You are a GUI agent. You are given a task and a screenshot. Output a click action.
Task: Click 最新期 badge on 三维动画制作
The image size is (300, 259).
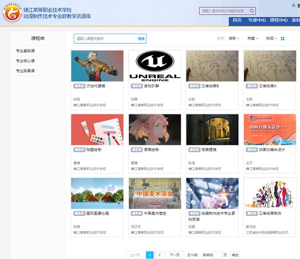coord(252,213)
